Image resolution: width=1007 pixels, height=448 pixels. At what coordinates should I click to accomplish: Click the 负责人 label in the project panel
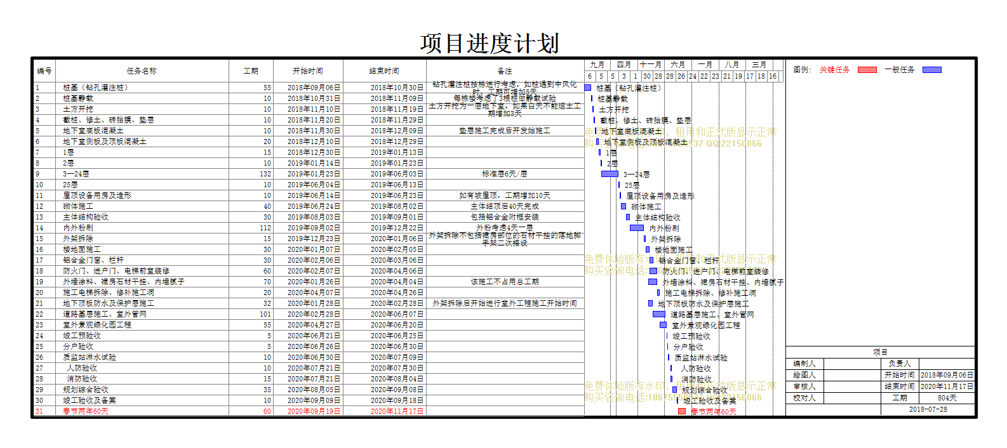pos(900,364)
